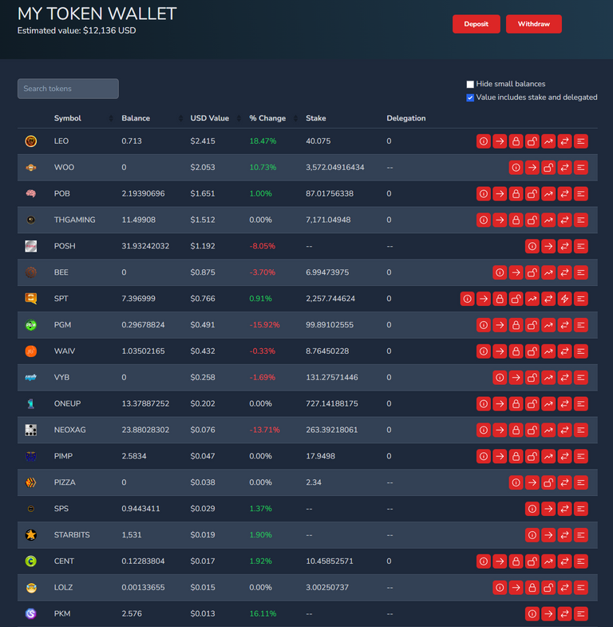Image resolution: width=613 pixels, height=627 pixels.
Task: Unstake CENT with the open lock icon
Action: click(532, 562)
